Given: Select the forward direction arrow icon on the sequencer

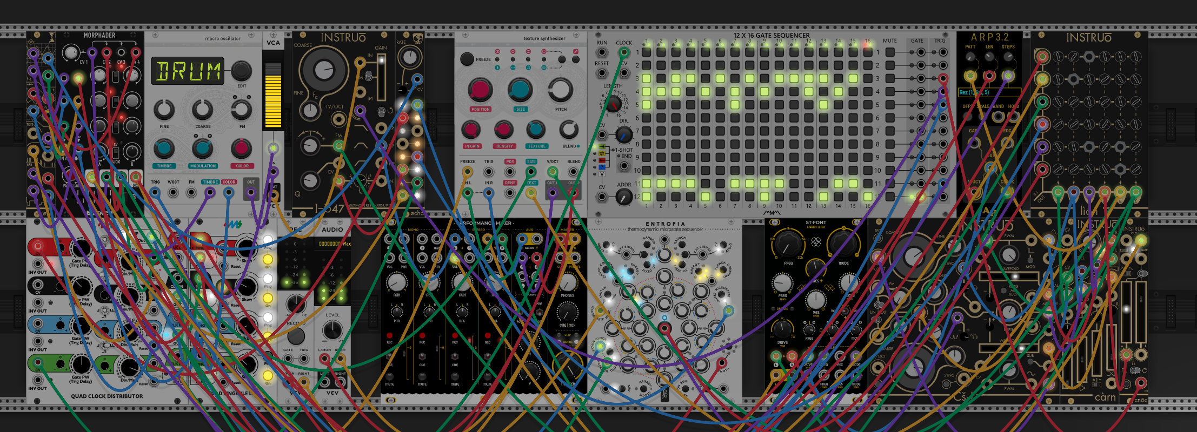Looking at the screenshot, I should tap(602, 146).
